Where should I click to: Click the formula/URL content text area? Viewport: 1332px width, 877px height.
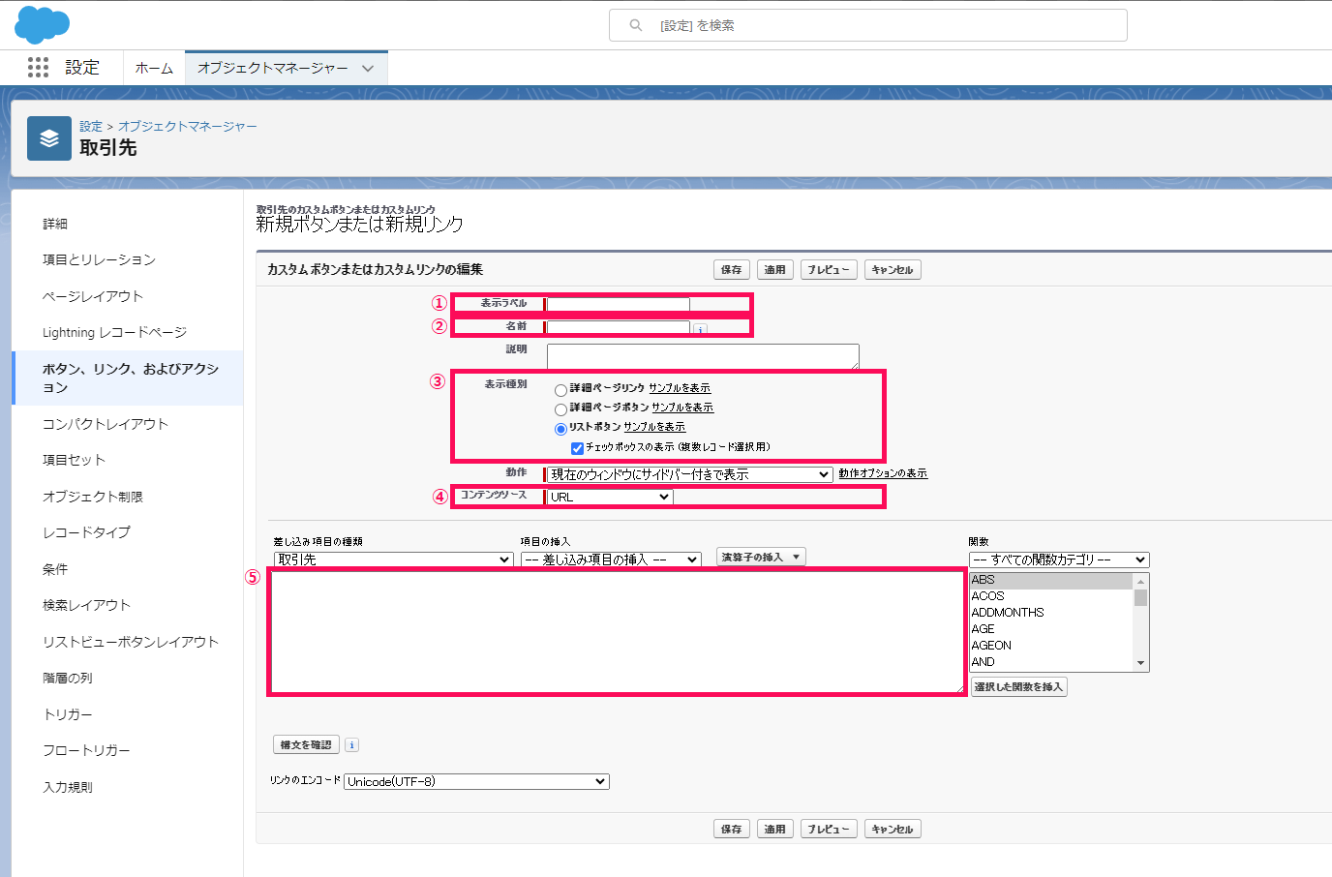coord(618,632)
